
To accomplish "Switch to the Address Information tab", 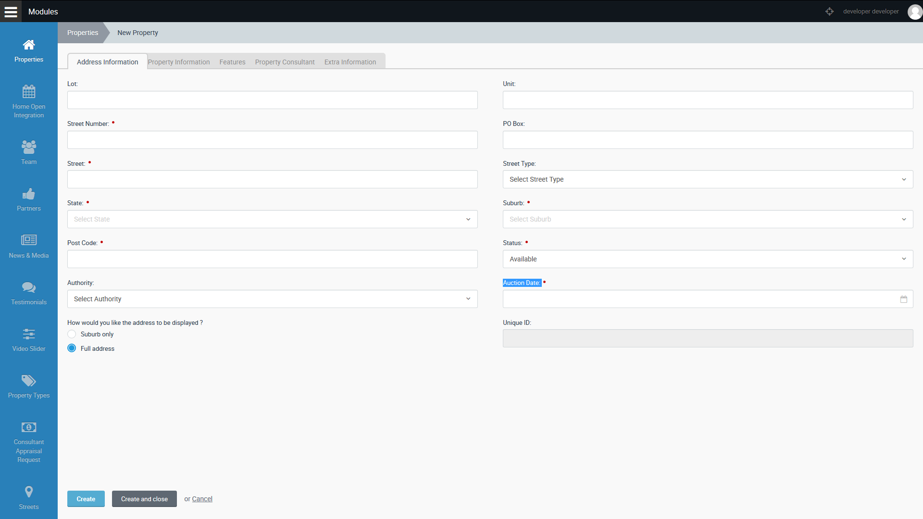I will point(107,62).
